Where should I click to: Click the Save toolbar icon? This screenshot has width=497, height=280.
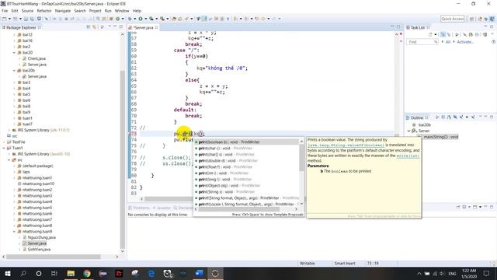26,19
